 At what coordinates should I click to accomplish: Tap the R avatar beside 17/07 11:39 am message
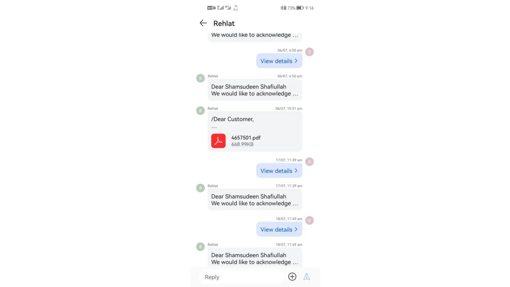click(200, 188)
